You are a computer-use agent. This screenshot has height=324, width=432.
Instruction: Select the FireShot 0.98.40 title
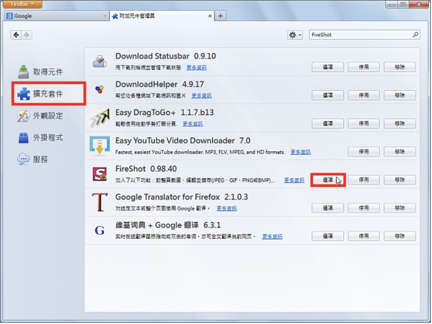point(146,169)
